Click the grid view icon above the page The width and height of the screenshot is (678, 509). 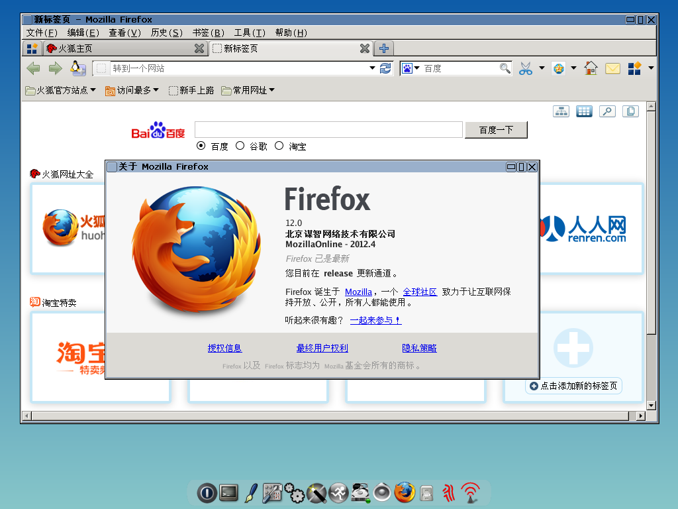click(x=584, y=111)
